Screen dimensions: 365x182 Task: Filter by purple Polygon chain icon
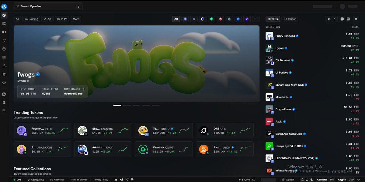point(247,19)
